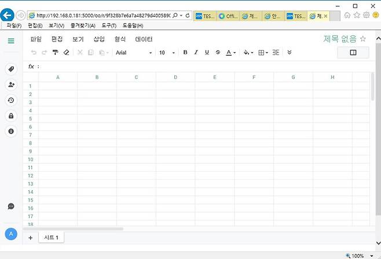Open the Arial font dropdown
The width and height of the screenshot is (381, 259).
point(134,53)
